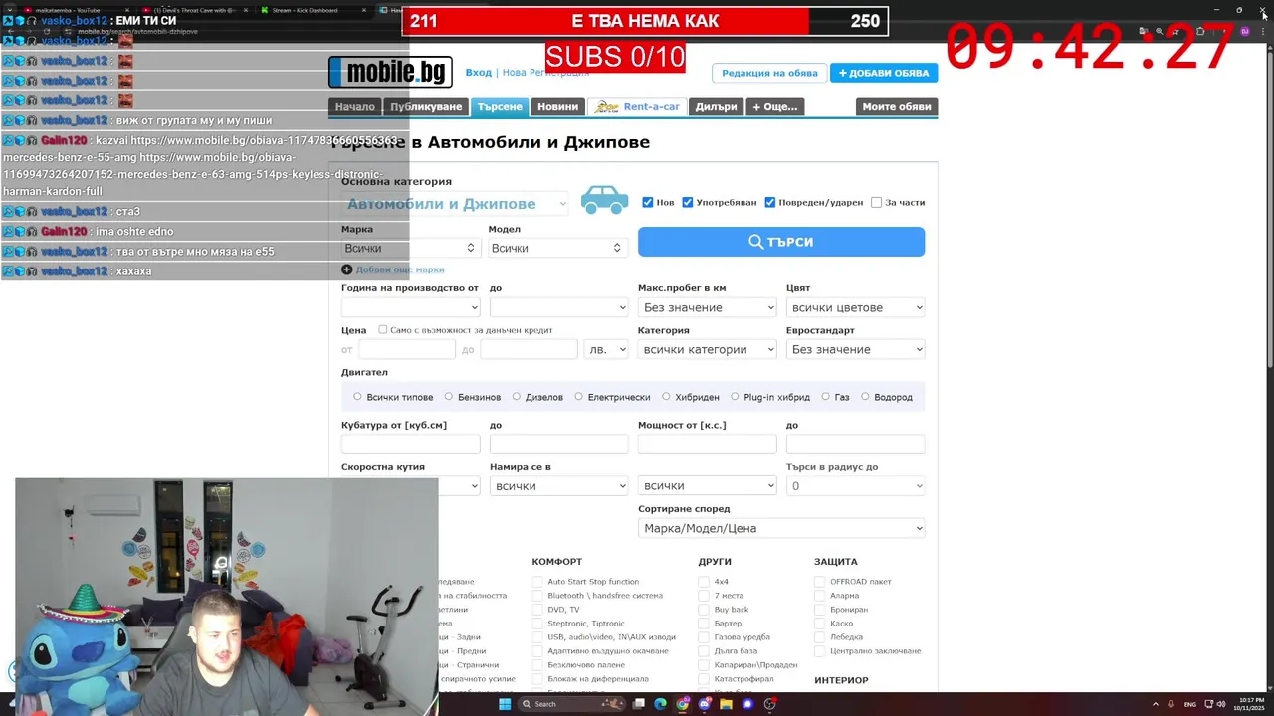Open the Публикуване tab
This screenshot has width=1274, height=716.
coord(426,107)
